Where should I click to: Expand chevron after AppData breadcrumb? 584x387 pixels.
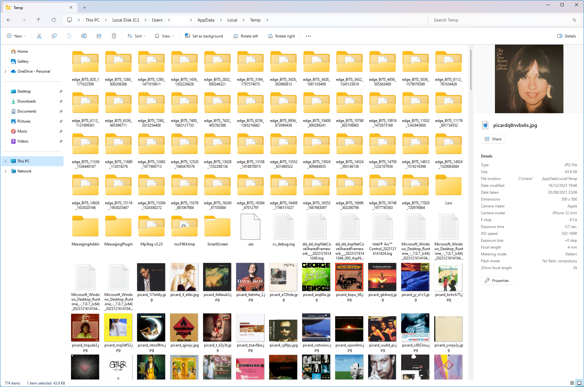click(221, 20)
